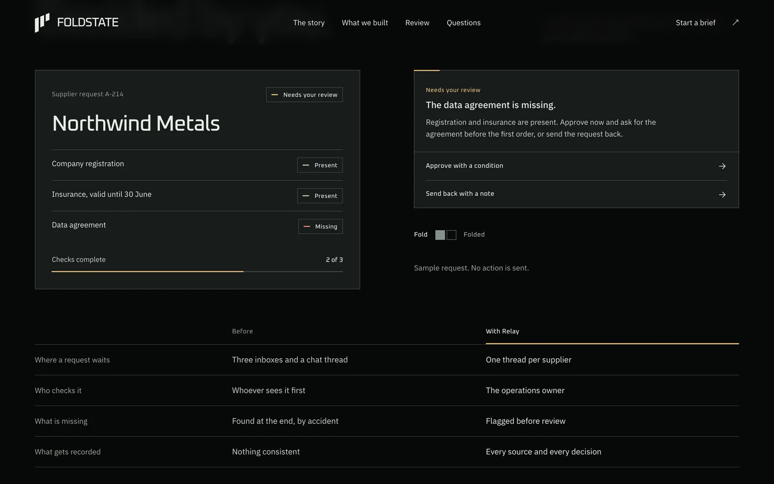
Task: Click the Missing badge for Data agreement
Action: [x=320, y=226]
